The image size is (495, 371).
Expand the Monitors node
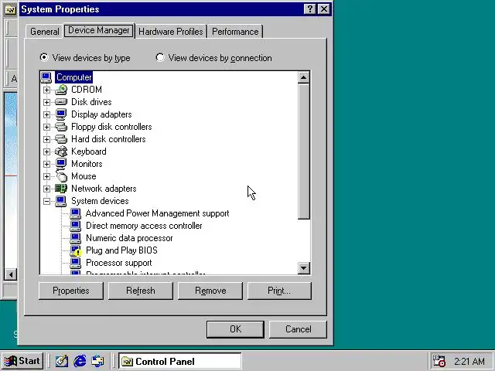point(46,164)
